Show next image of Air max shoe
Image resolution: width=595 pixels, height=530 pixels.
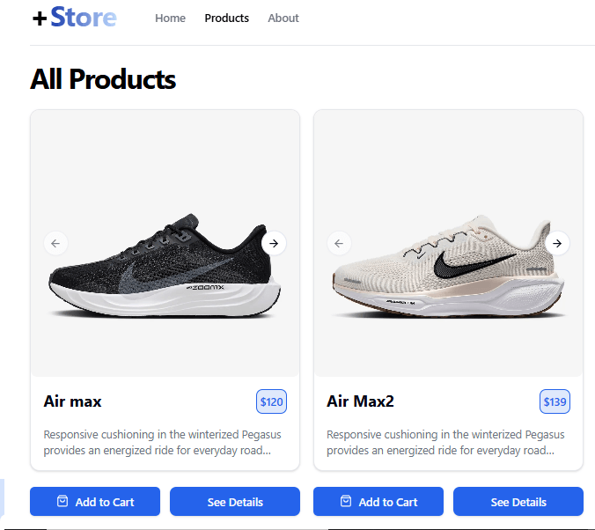(274, 243)
